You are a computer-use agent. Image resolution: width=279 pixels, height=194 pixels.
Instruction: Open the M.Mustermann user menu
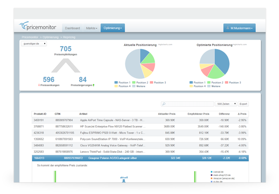pos(239,28)
